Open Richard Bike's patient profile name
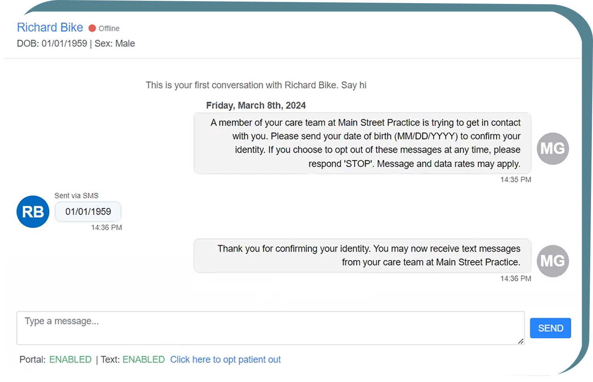The width and height of the screenshot is (593, 382). tap(50, 27)
